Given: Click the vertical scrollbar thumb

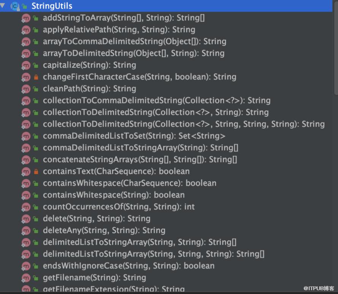Looking at the screenshot, I should click(x=336, y=47).
